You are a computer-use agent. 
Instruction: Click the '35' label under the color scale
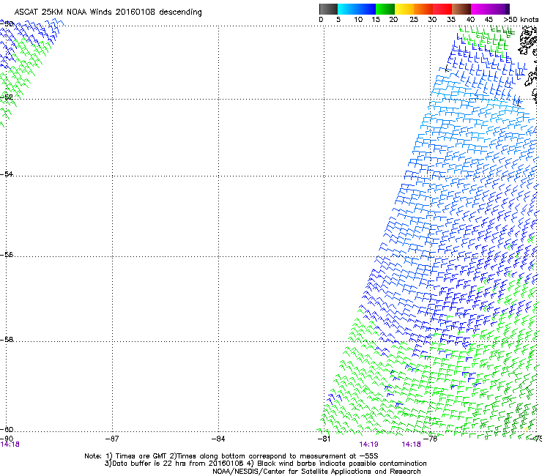click(451, 20)
